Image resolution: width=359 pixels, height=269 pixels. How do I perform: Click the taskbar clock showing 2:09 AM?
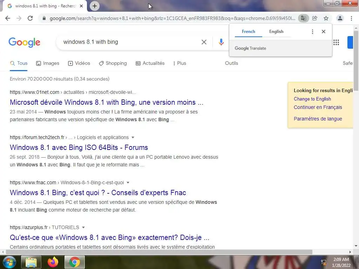tap(341, 262)
